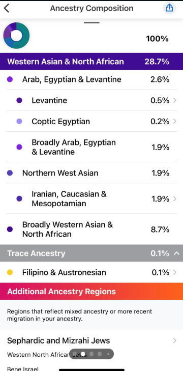Image resolution: width=183 pixels, height=371 pixels.
Task: Collapse the Trace Ancestry section
Action: coord(176,253)
